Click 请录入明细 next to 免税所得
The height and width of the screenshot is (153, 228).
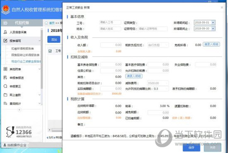pos(211,44)
